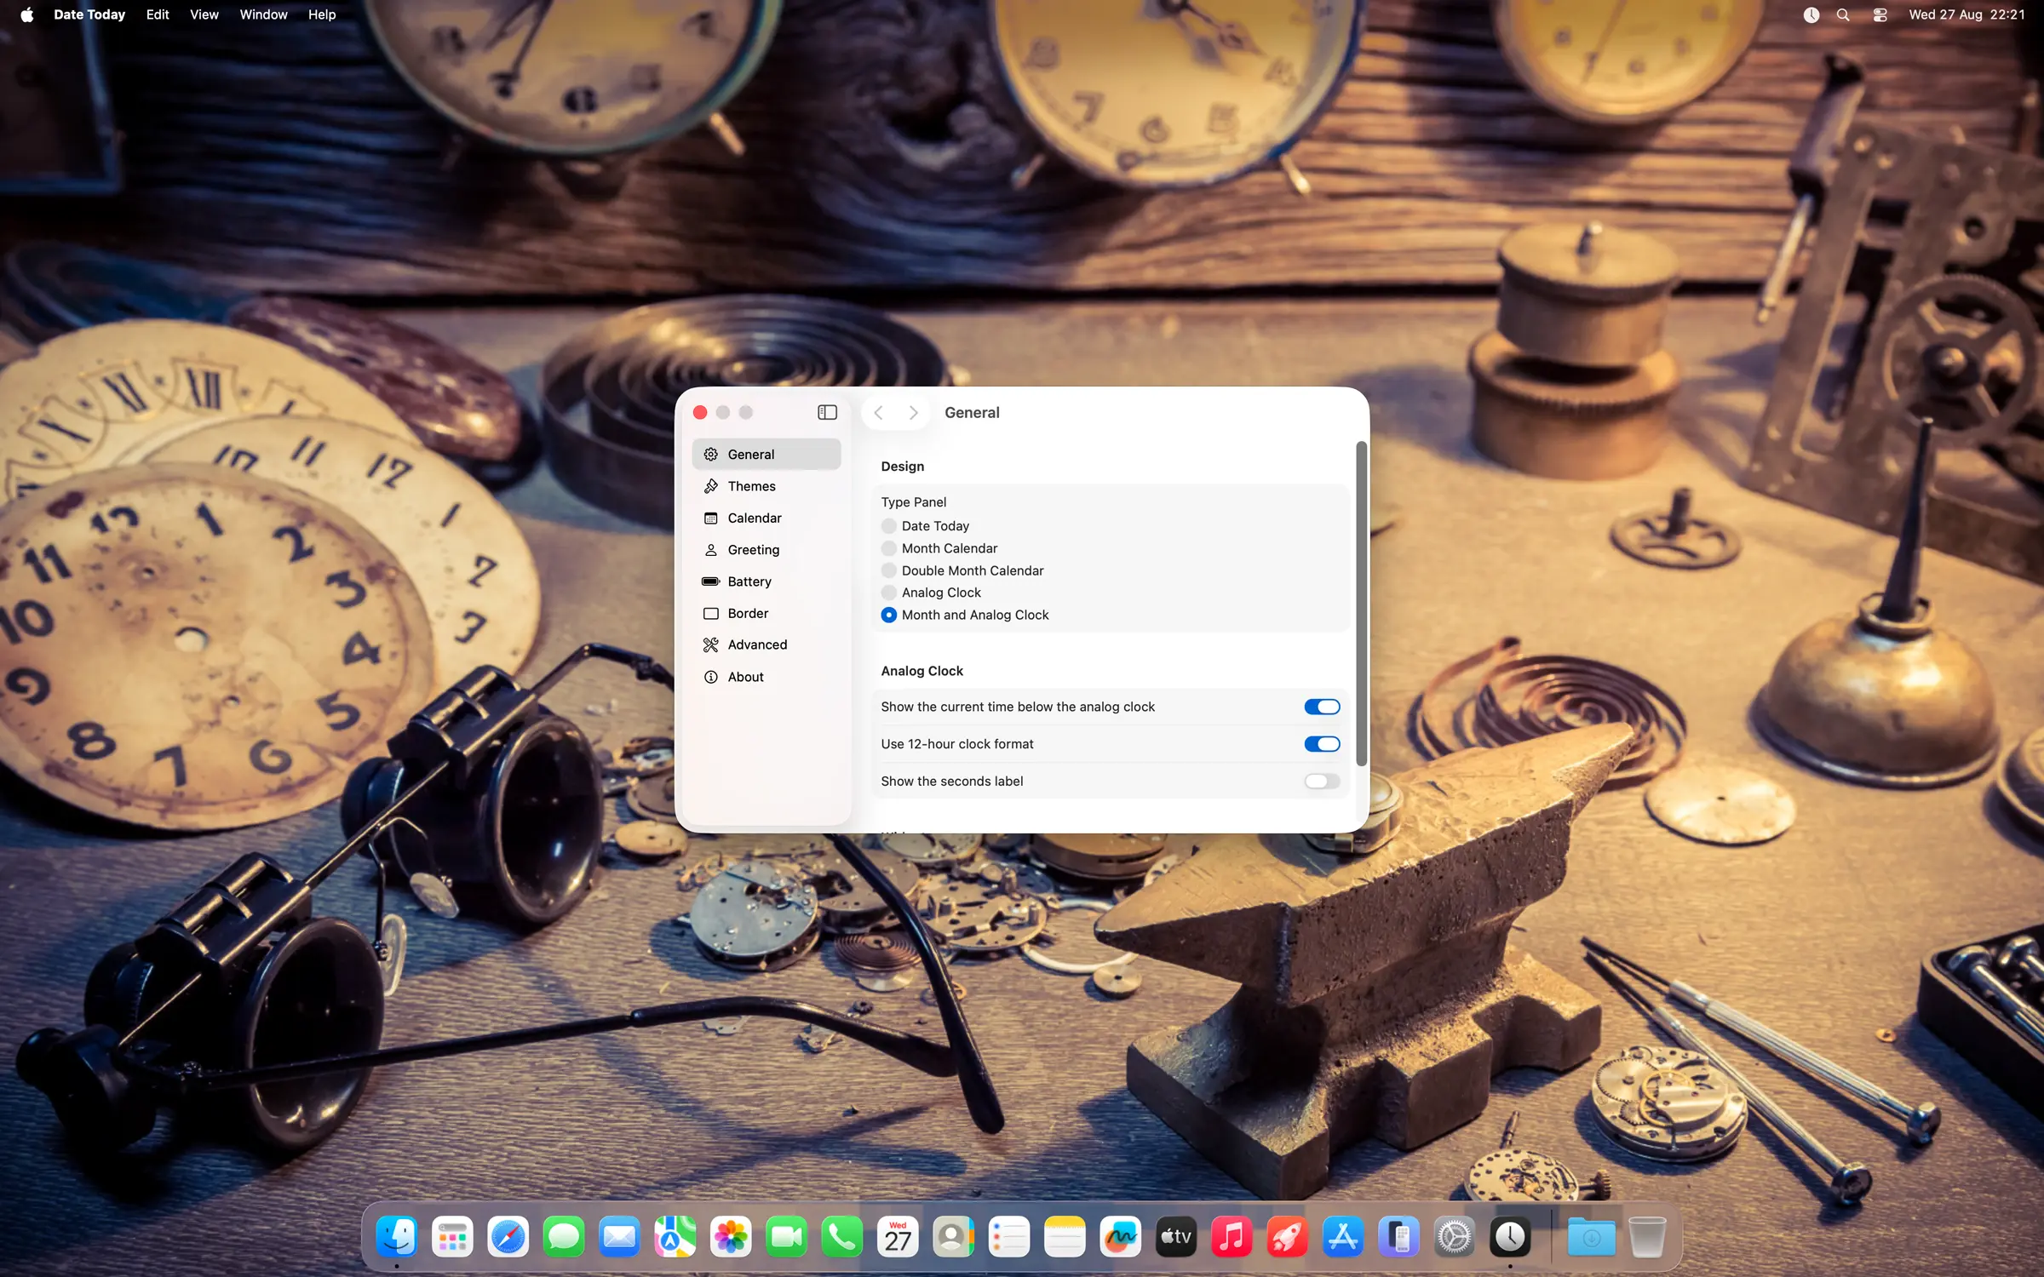Screen dimensions: 2044x1277
Task: Open the View menu
Action: [x=204, y=14]
